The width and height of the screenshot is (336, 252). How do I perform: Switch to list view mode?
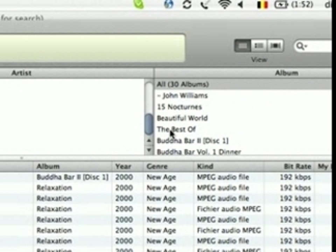(x=243, y=45)
